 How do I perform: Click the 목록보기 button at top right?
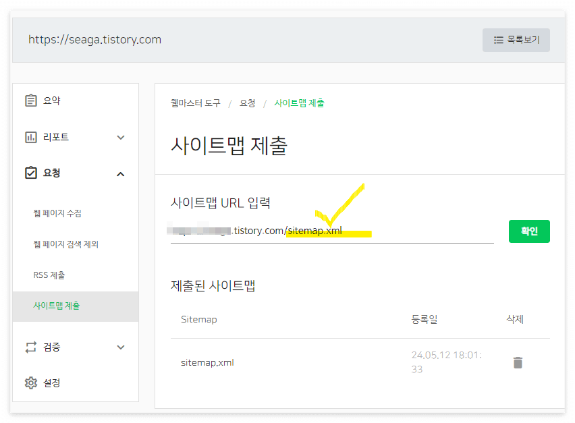(516, 40)
